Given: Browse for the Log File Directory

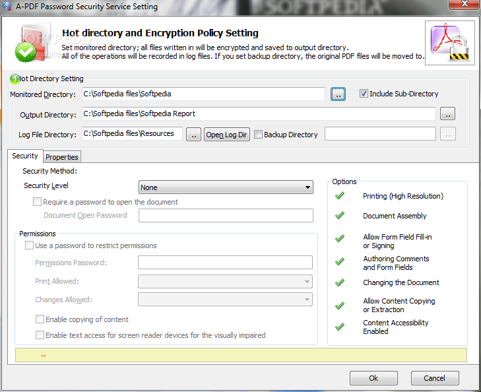Looking at the screenshot, I should (193, 135).
